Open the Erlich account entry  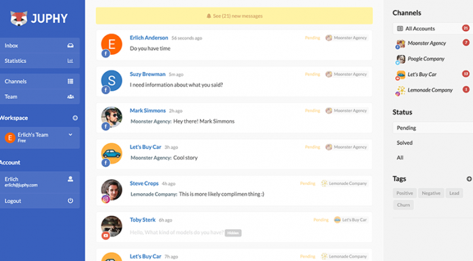coord(40,182)
